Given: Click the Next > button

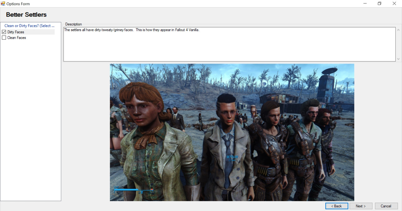Looking at the screenshot, I should click(x=361, y=206).
